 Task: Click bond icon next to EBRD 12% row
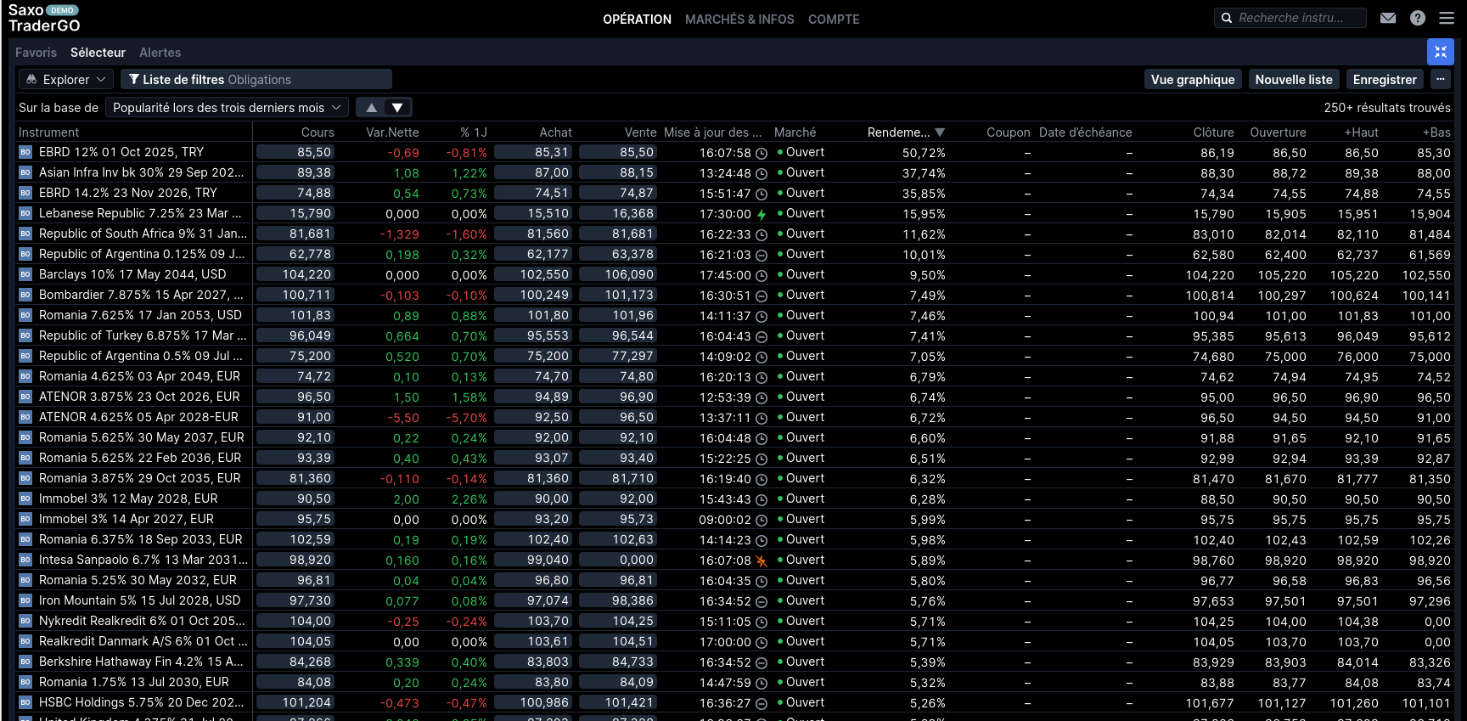coord(25,152)
